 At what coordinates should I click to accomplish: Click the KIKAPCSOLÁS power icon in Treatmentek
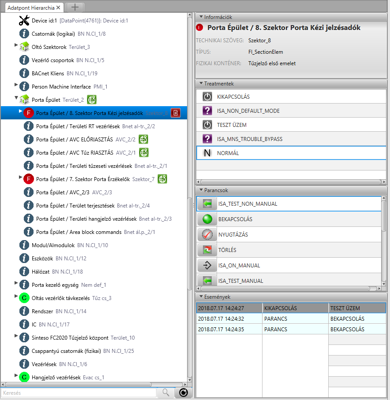(207, 96)
